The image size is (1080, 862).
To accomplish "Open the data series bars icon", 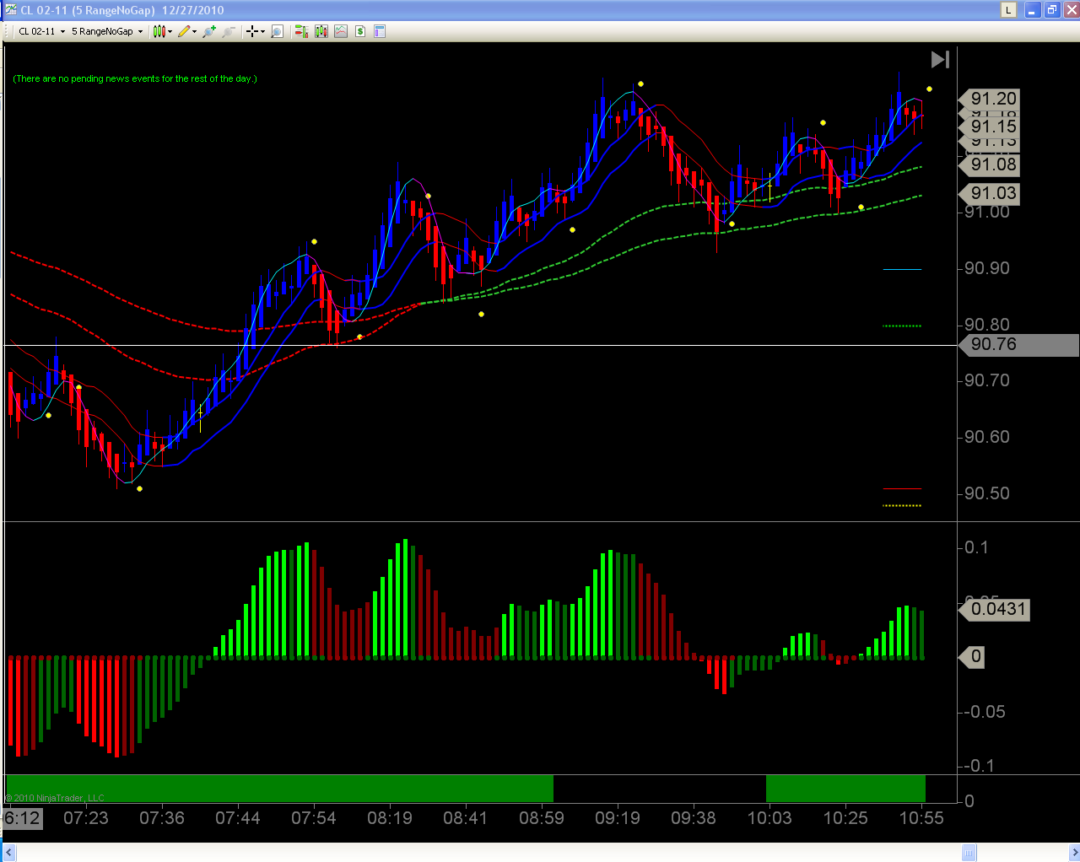I will [x=321, y=31].
